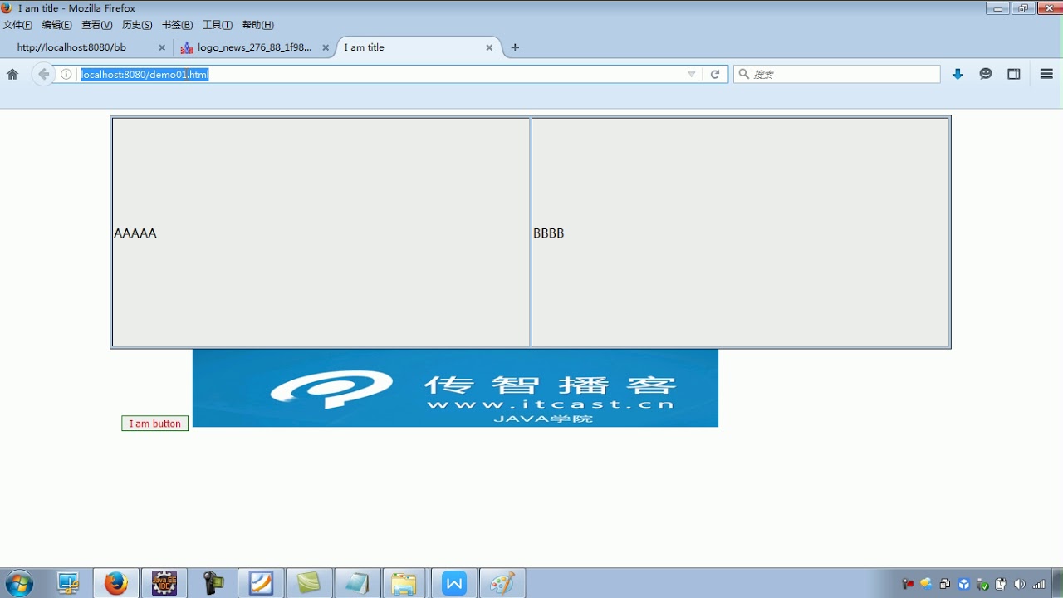Reload the current page
This screenshot has height=598, width=1063.
(714, 74)
